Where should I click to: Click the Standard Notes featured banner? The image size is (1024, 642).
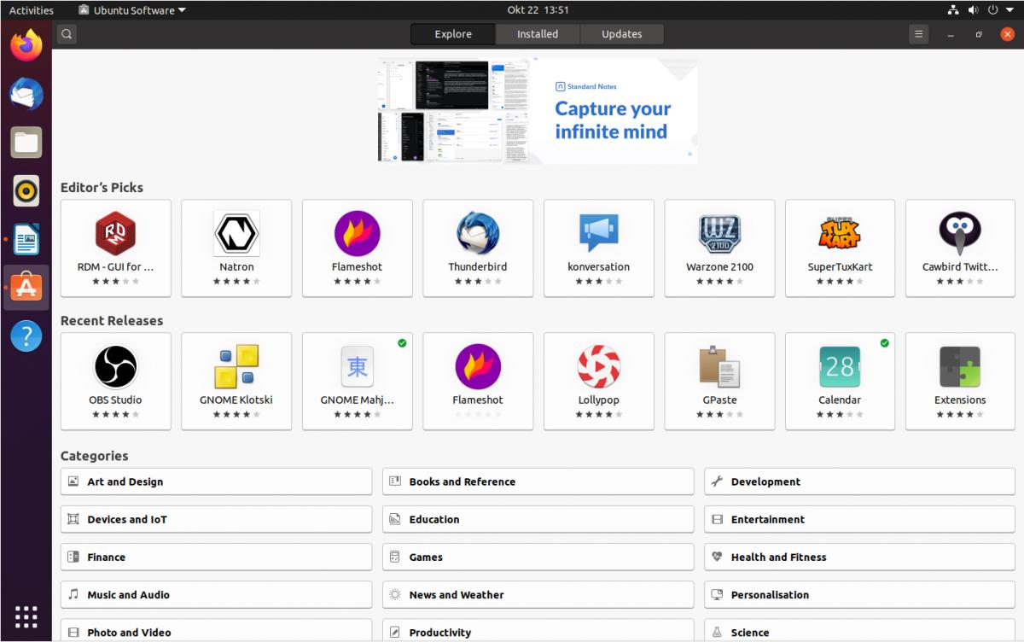click(x=538, y=110)
